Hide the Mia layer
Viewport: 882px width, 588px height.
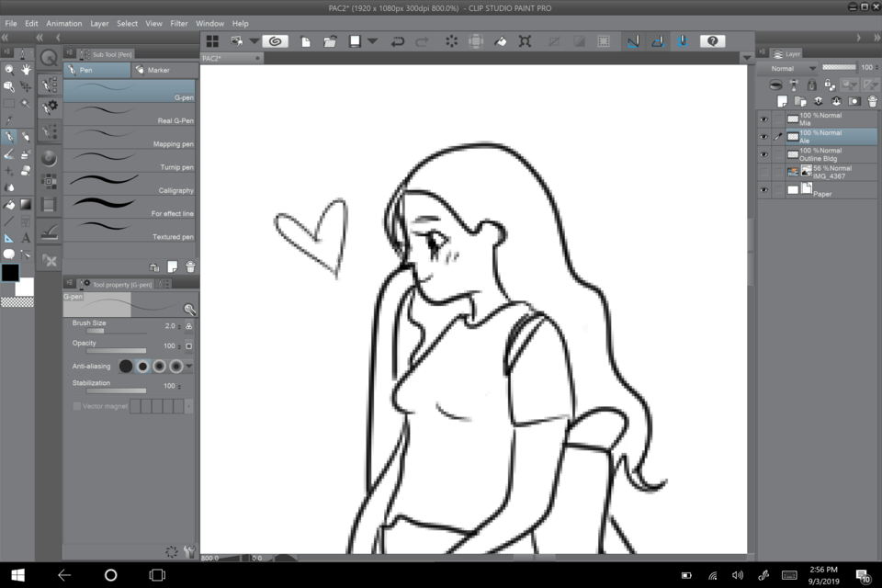tap(763, 119)
